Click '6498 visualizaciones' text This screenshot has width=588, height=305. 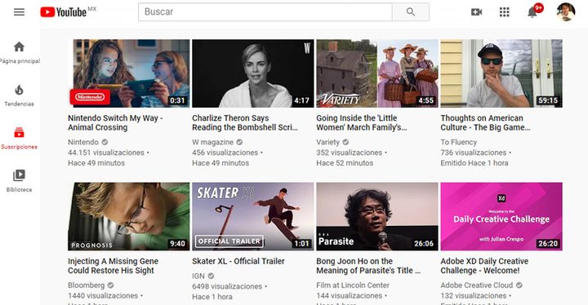click(227, 286)
